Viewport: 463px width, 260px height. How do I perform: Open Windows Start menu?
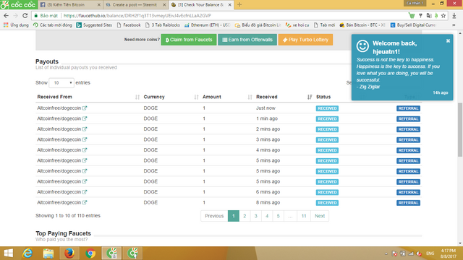coord(8,253)
